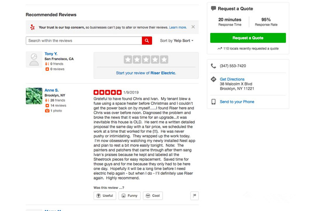Click Start your review of Riser Electric
Image resolution: width=315 pixels, height=211 pixels.
coord(146,73)
